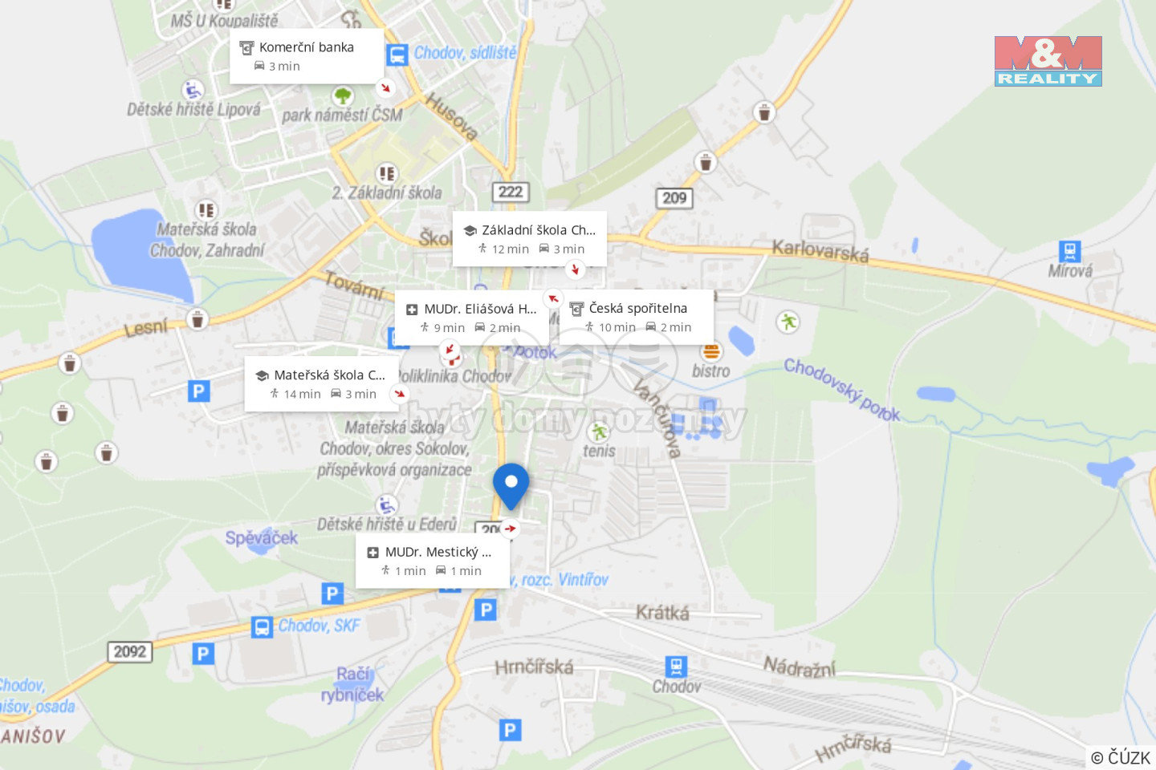Select the Chodov, sídliště bus stop icon

pyautogui.click(x=397, y=55)
